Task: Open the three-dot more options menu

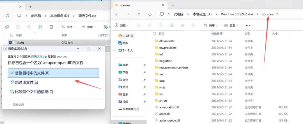Action: [x=247, y=25]
